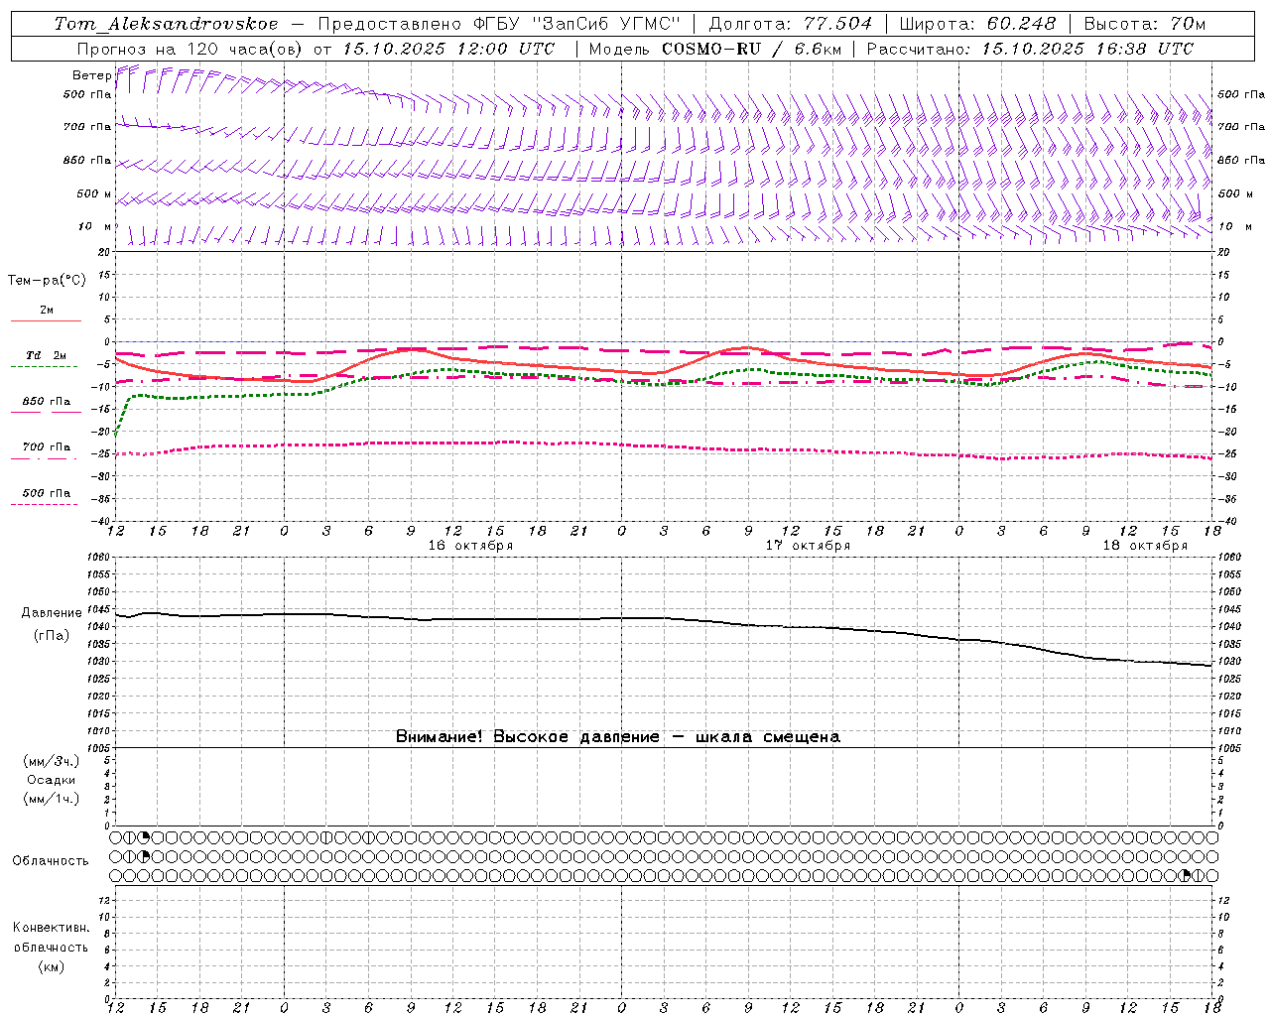
Task: Click the forecast start time 15.10.2025 12:00 UTC
Action: click(x=448, y=49)
